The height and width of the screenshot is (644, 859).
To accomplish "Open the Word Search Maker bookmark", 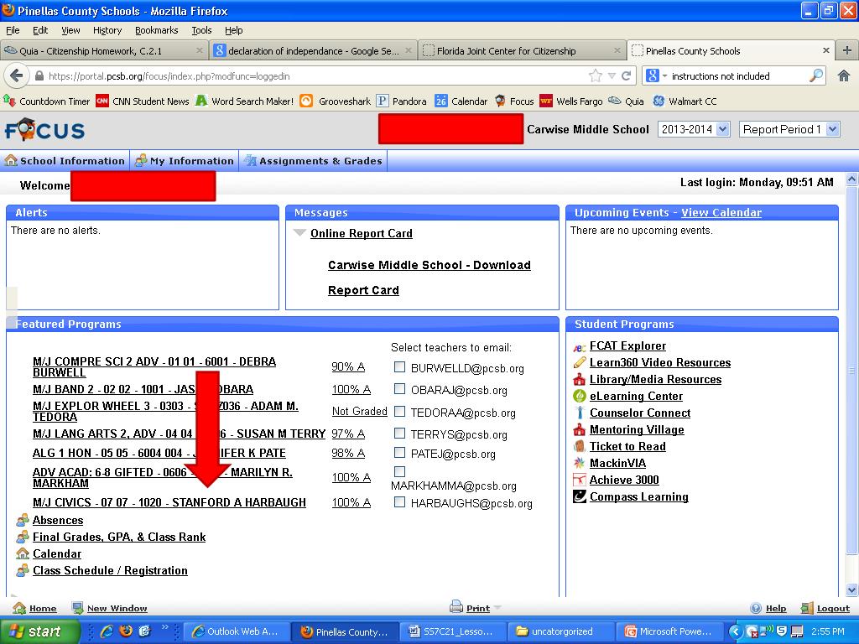I will (244, 101).
